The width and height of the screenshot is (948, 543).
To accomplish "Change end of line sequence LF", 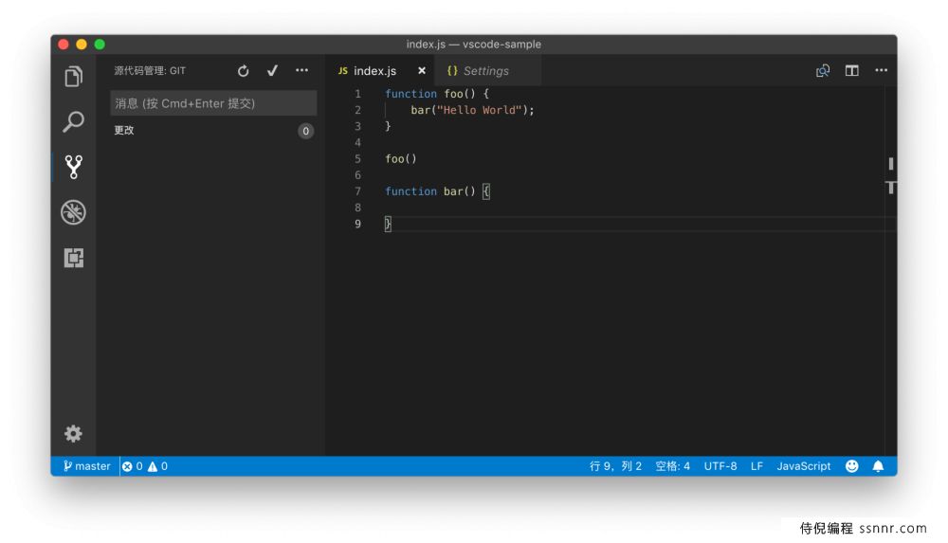I will pyautogui.click(x=757, y=466).
